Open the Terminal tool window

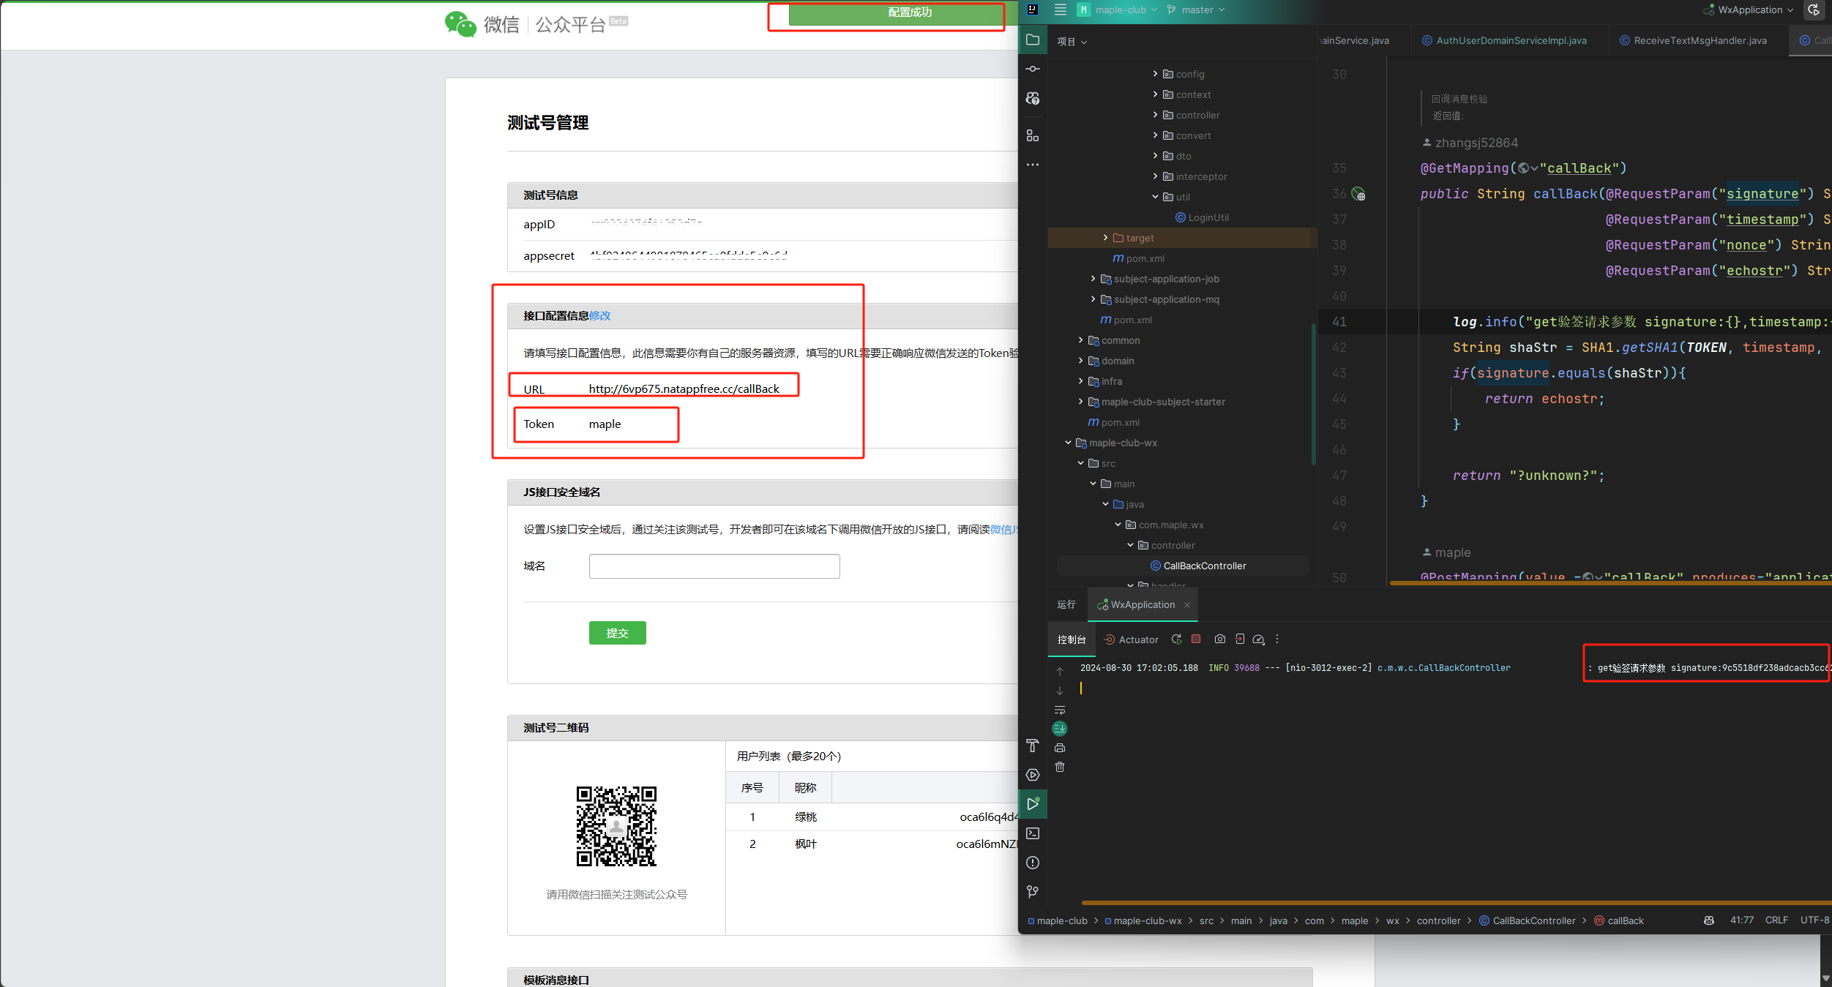(x=1033, y=833)
